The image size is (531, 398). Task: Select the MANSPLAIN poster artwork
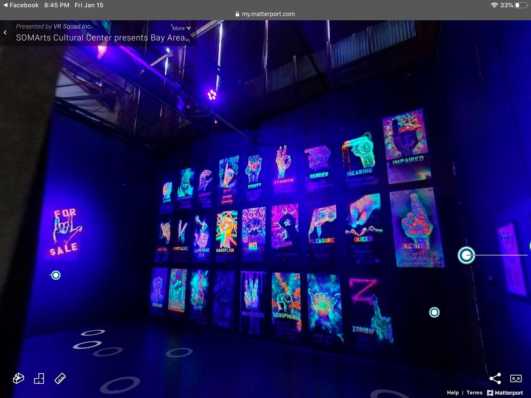pos(226,232)
